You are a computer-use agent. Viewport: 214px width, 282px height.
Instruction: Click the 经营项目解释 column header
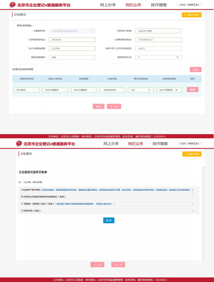tap(169, 79)
